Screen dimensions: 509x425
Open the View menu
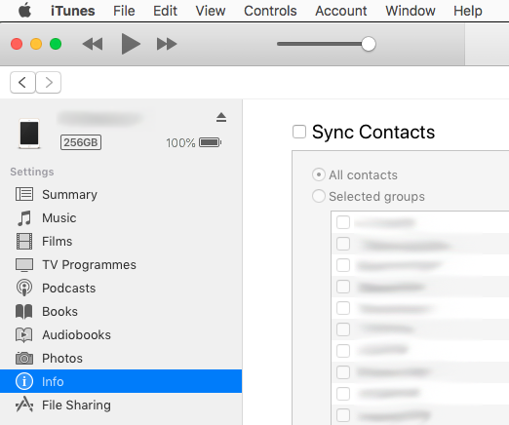point(211,11)
